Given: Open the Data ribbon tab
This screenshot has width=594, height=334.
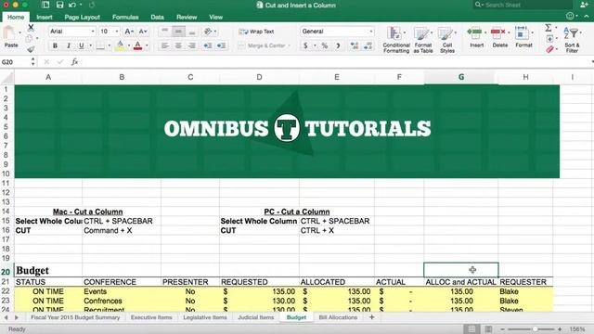Looking at the screenshot, I should (x=157, y=17).
